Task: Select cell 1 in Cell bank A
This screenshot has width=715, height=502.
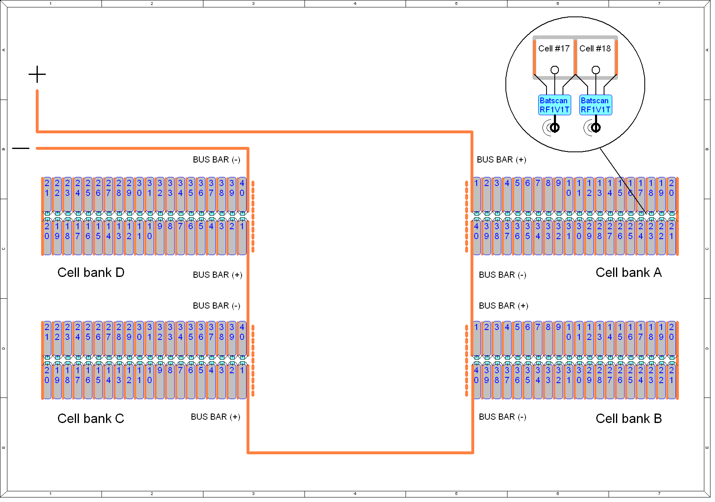Action: [476, 195]
